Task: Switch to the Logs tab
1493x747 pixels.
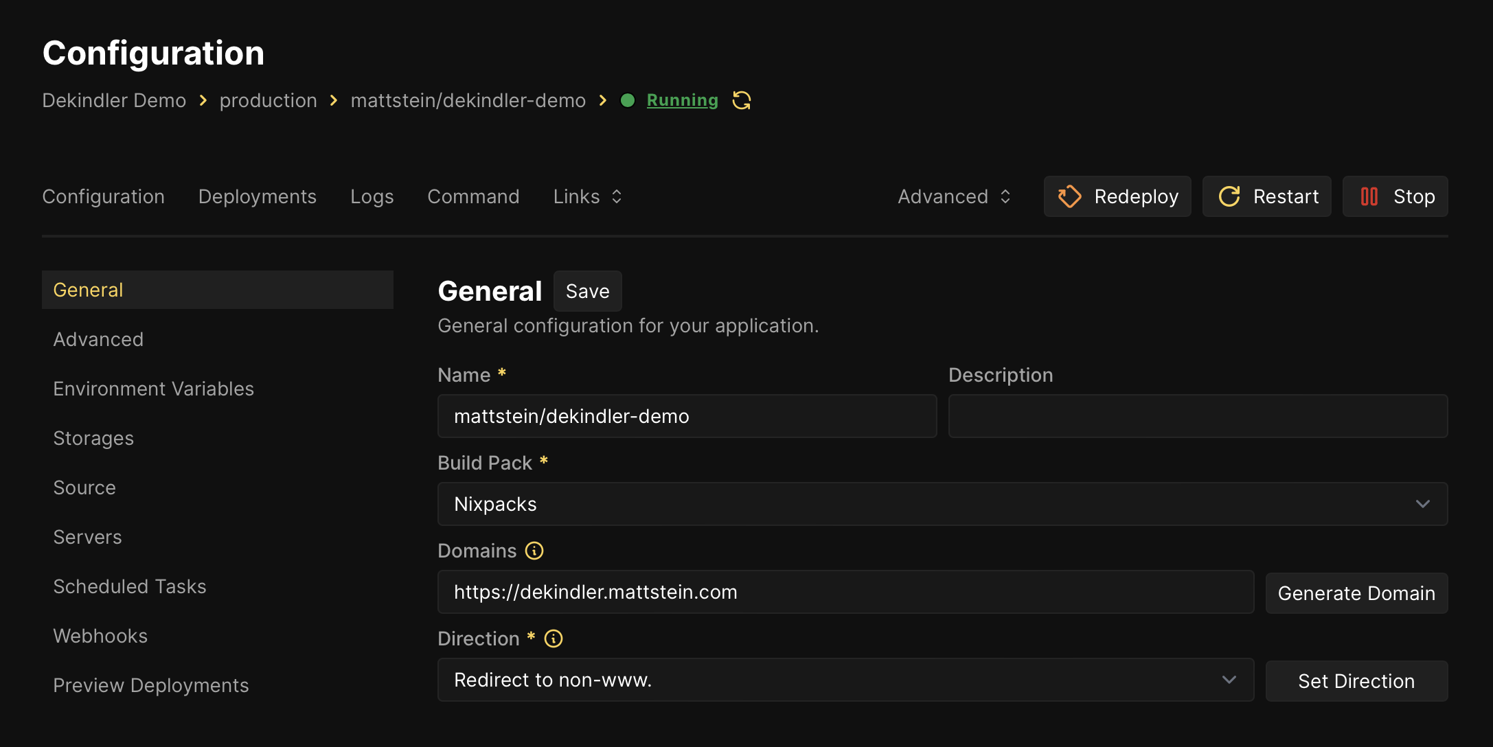Action: tap(372, 196)
